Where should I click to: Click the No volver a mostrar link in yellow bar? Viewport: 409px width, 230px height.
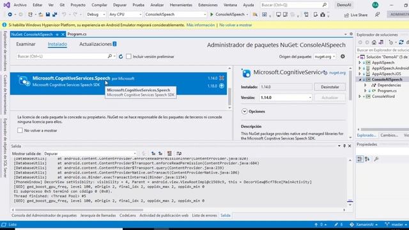[236, 25]
